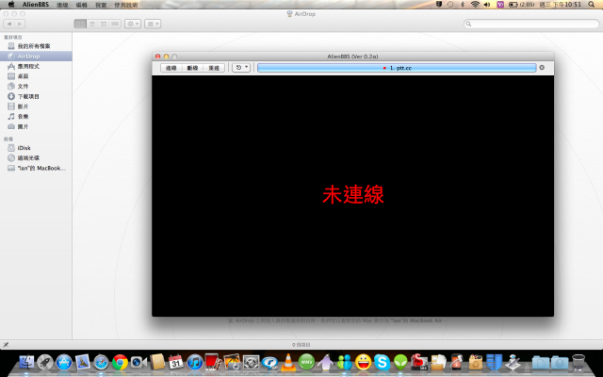Open Photo Booth from the Dock
Screen dimensions: 603x377
click(214, 362)
